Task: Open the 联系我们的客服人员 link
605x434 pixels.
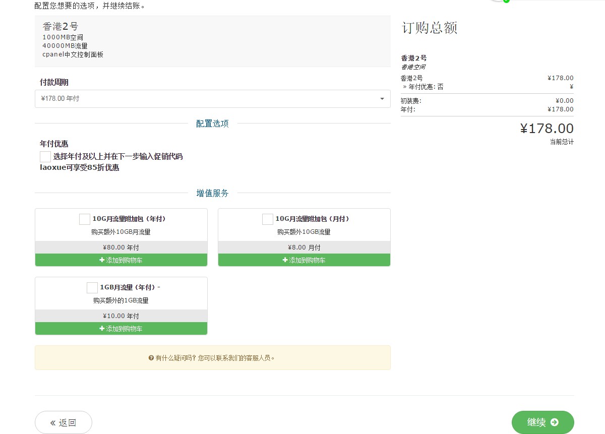Action: 246,358
